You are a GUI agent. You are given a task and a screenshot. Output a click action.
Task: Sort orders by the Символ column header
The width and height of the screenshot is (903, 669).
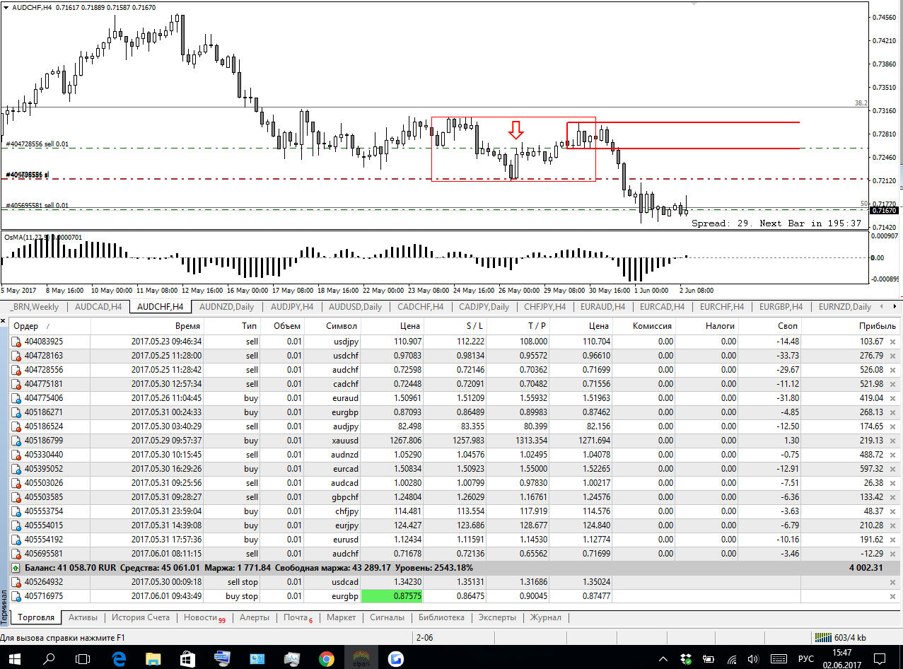coord(333,326)
